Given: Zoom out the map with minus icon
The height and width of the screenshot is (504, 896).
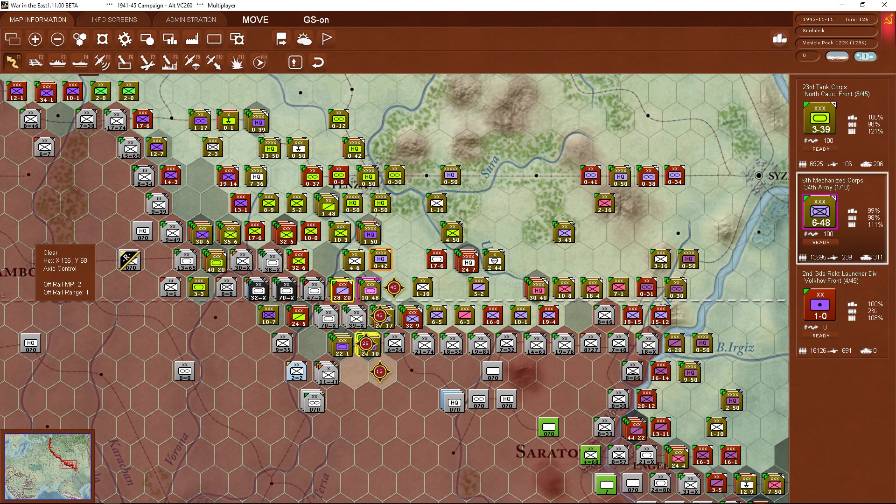Looking at the screenshot, I should click(x=57, y=39).
